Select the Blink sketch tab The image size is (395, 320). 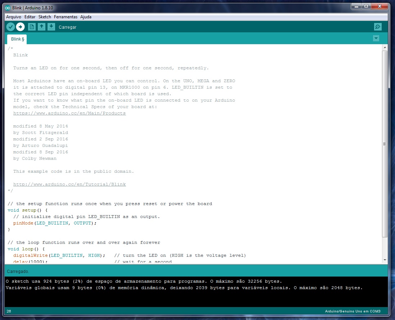click(x=17, y=39)
